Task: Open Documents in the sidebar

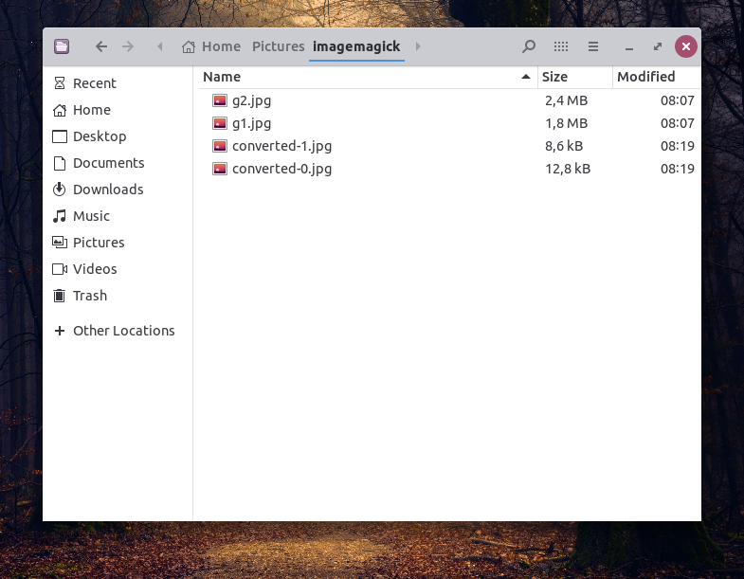Action: (118, 163)
